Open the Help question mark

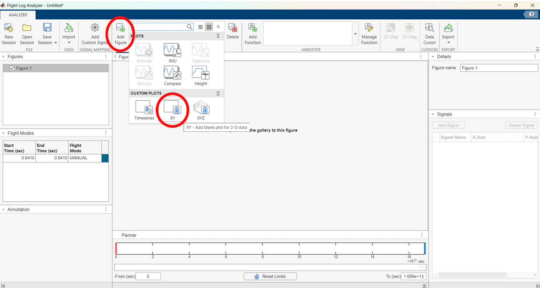[531, 14]
